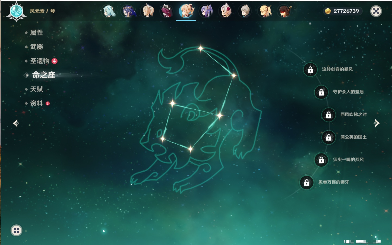Switch to Rosaria's character portrait
The height and width of the screenshot is (245, 392).
click(x=166, y=11)
